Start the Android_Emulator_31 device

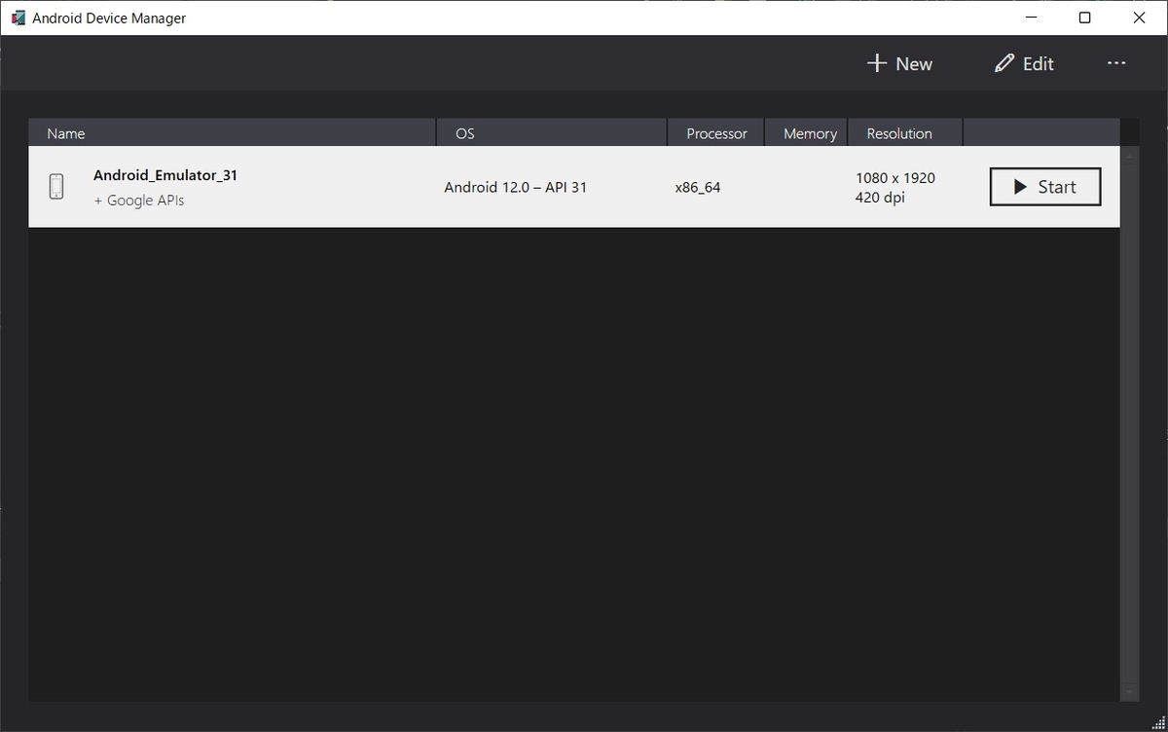click(x=1044, y=186)
